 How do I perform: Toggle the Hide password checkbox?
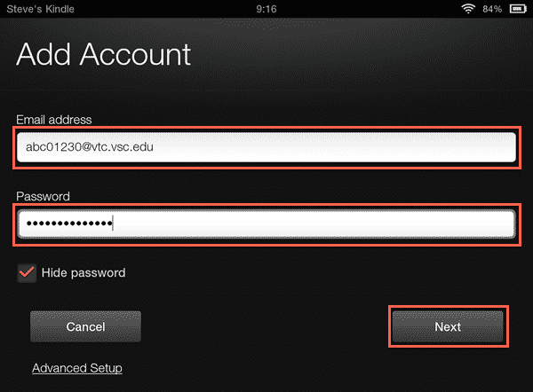pos(27,273)
